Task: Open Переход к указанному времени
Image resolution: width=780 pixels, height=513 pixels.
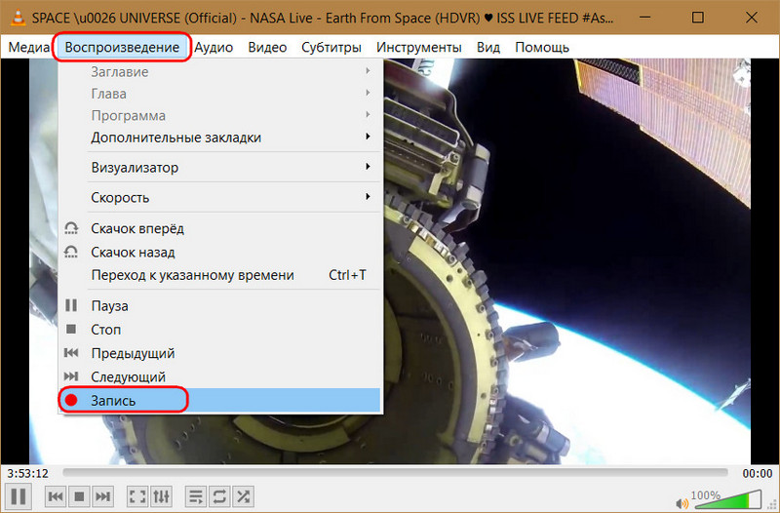Action: [x=219, y=275]
